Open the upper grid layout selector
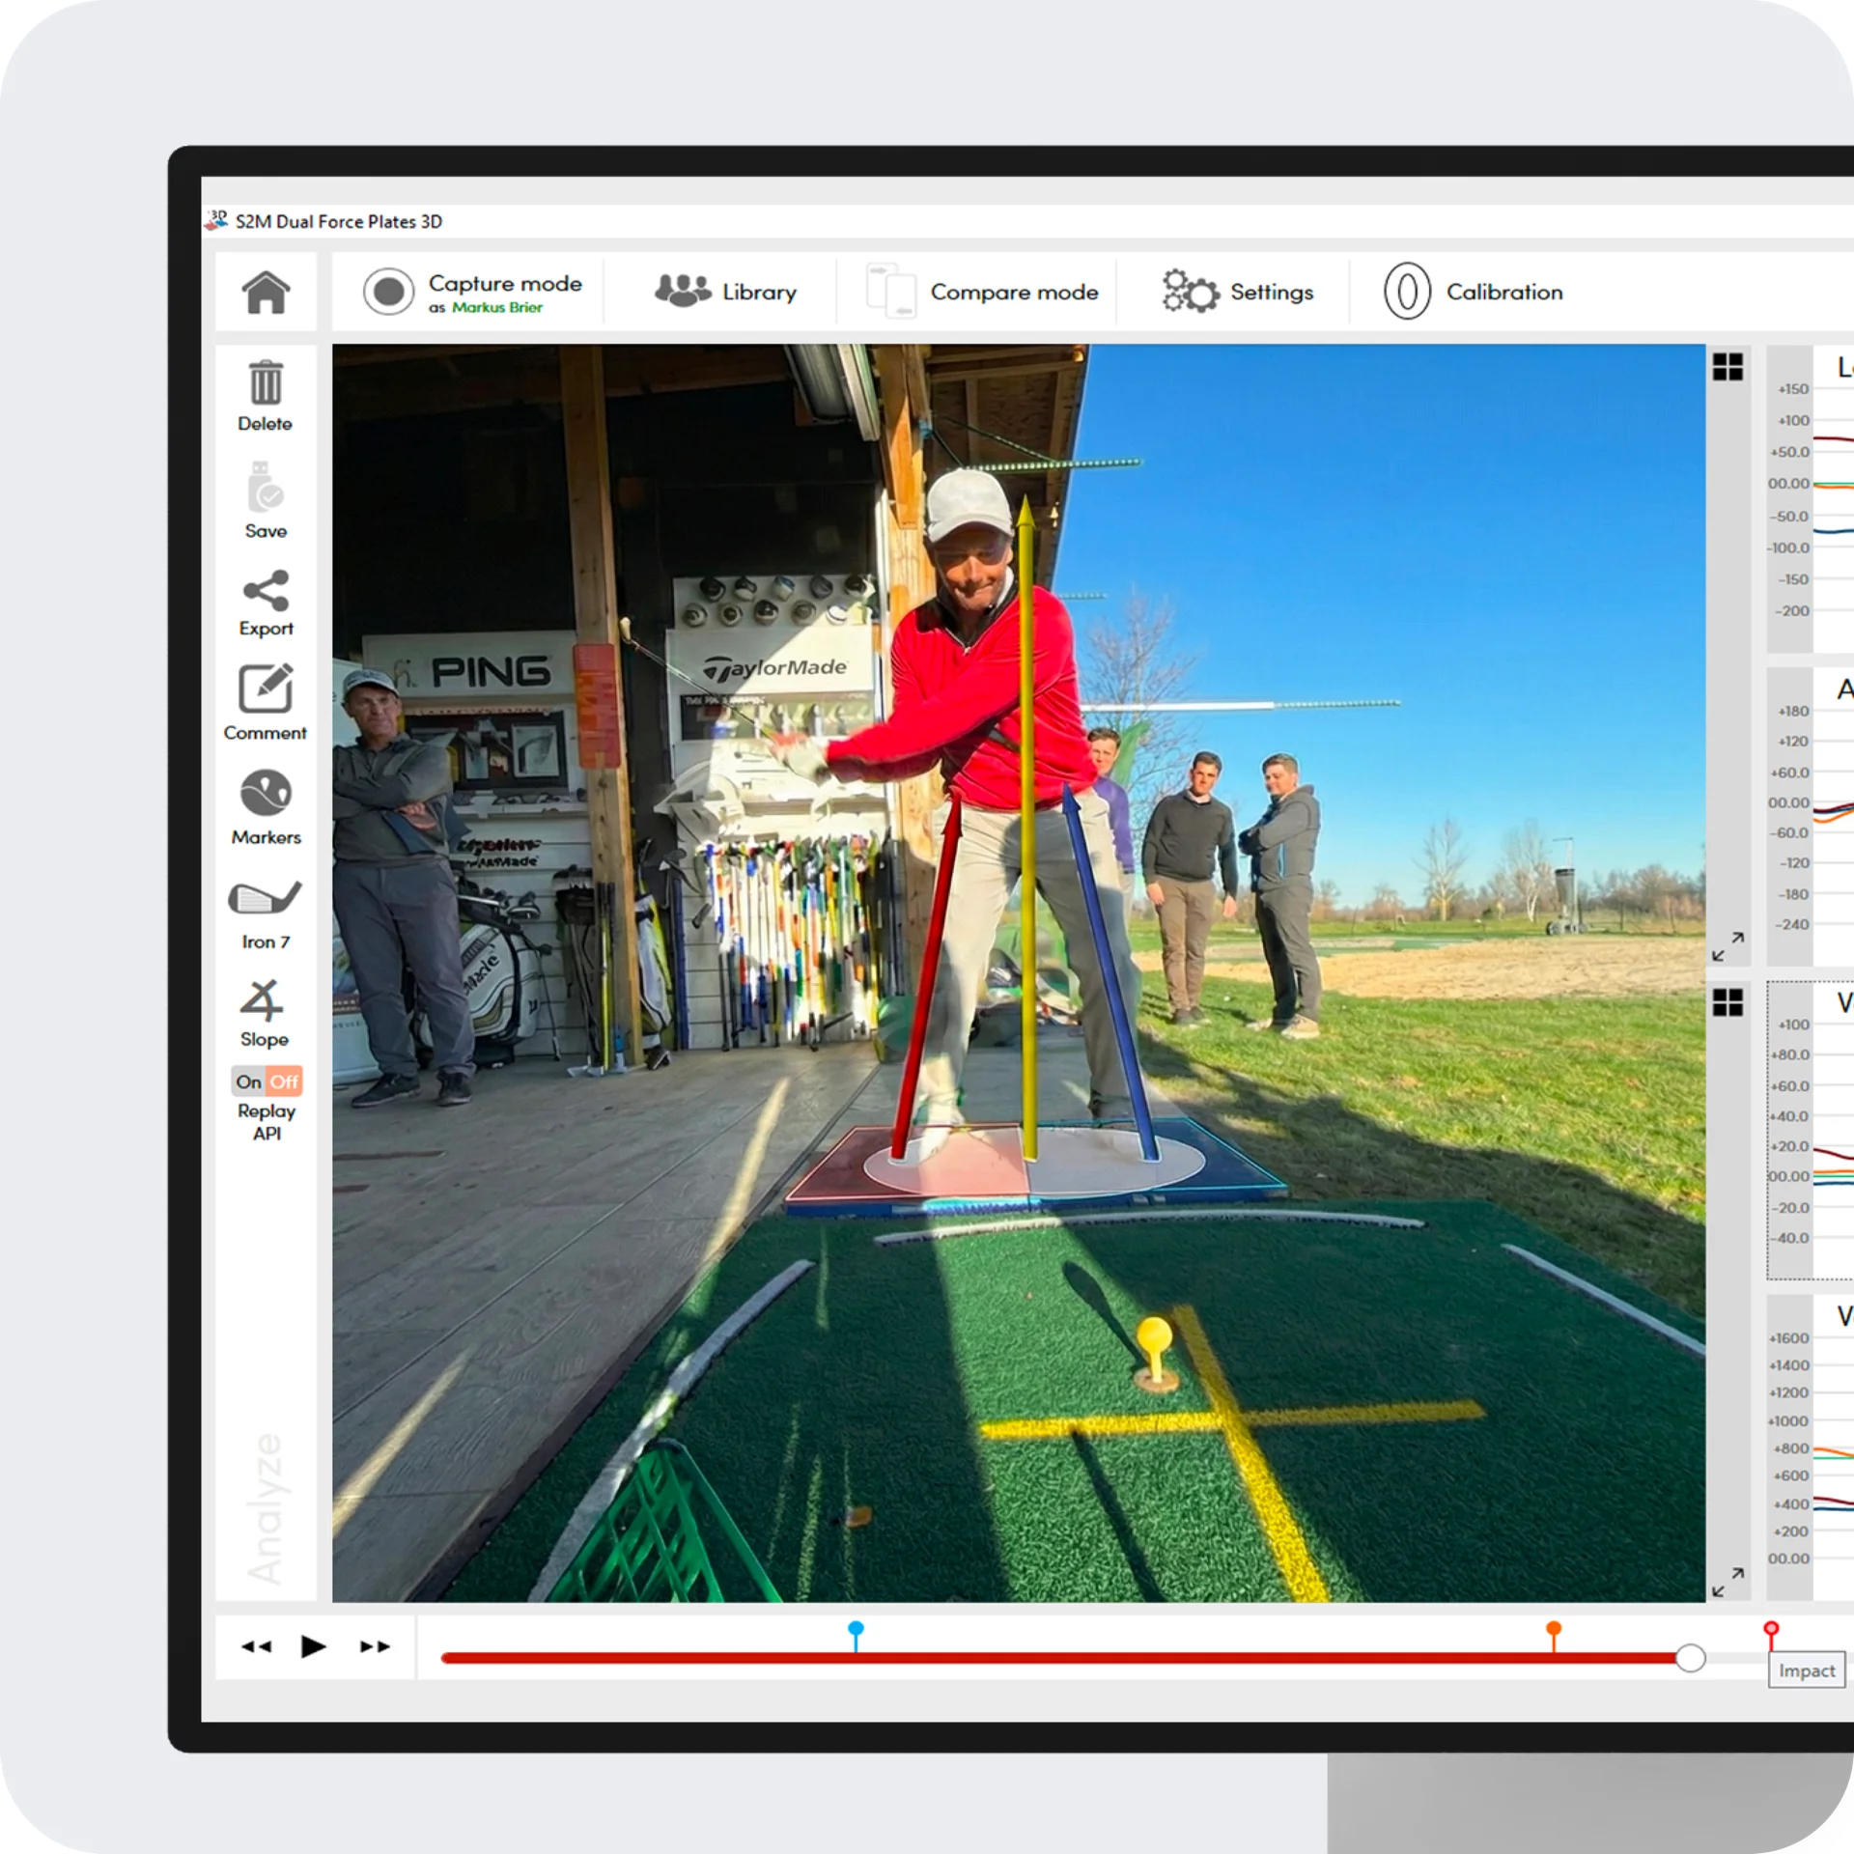1854x1854 pixels. [x=1728, y=367]
